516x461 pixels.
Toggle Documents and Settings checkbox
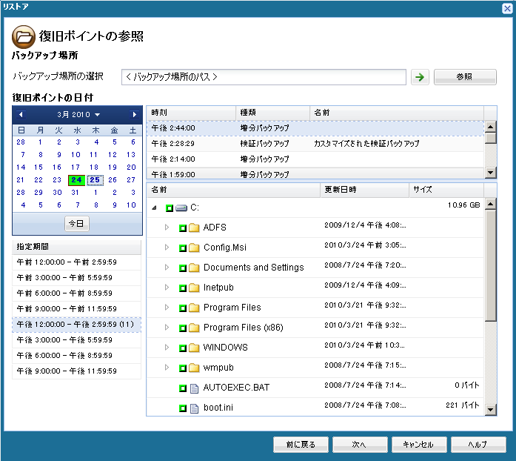(x=183, y=268)
